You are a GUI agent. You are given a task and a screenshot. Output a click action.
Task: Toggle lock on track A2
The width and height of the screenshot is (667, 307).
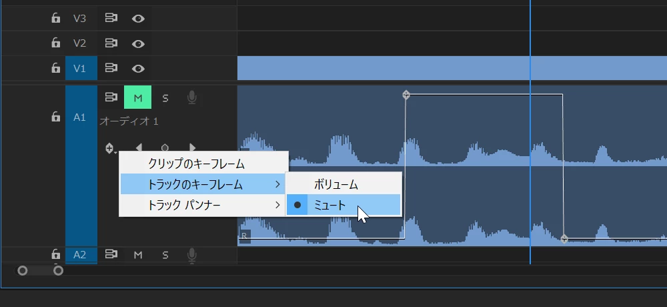pos(56,254)
